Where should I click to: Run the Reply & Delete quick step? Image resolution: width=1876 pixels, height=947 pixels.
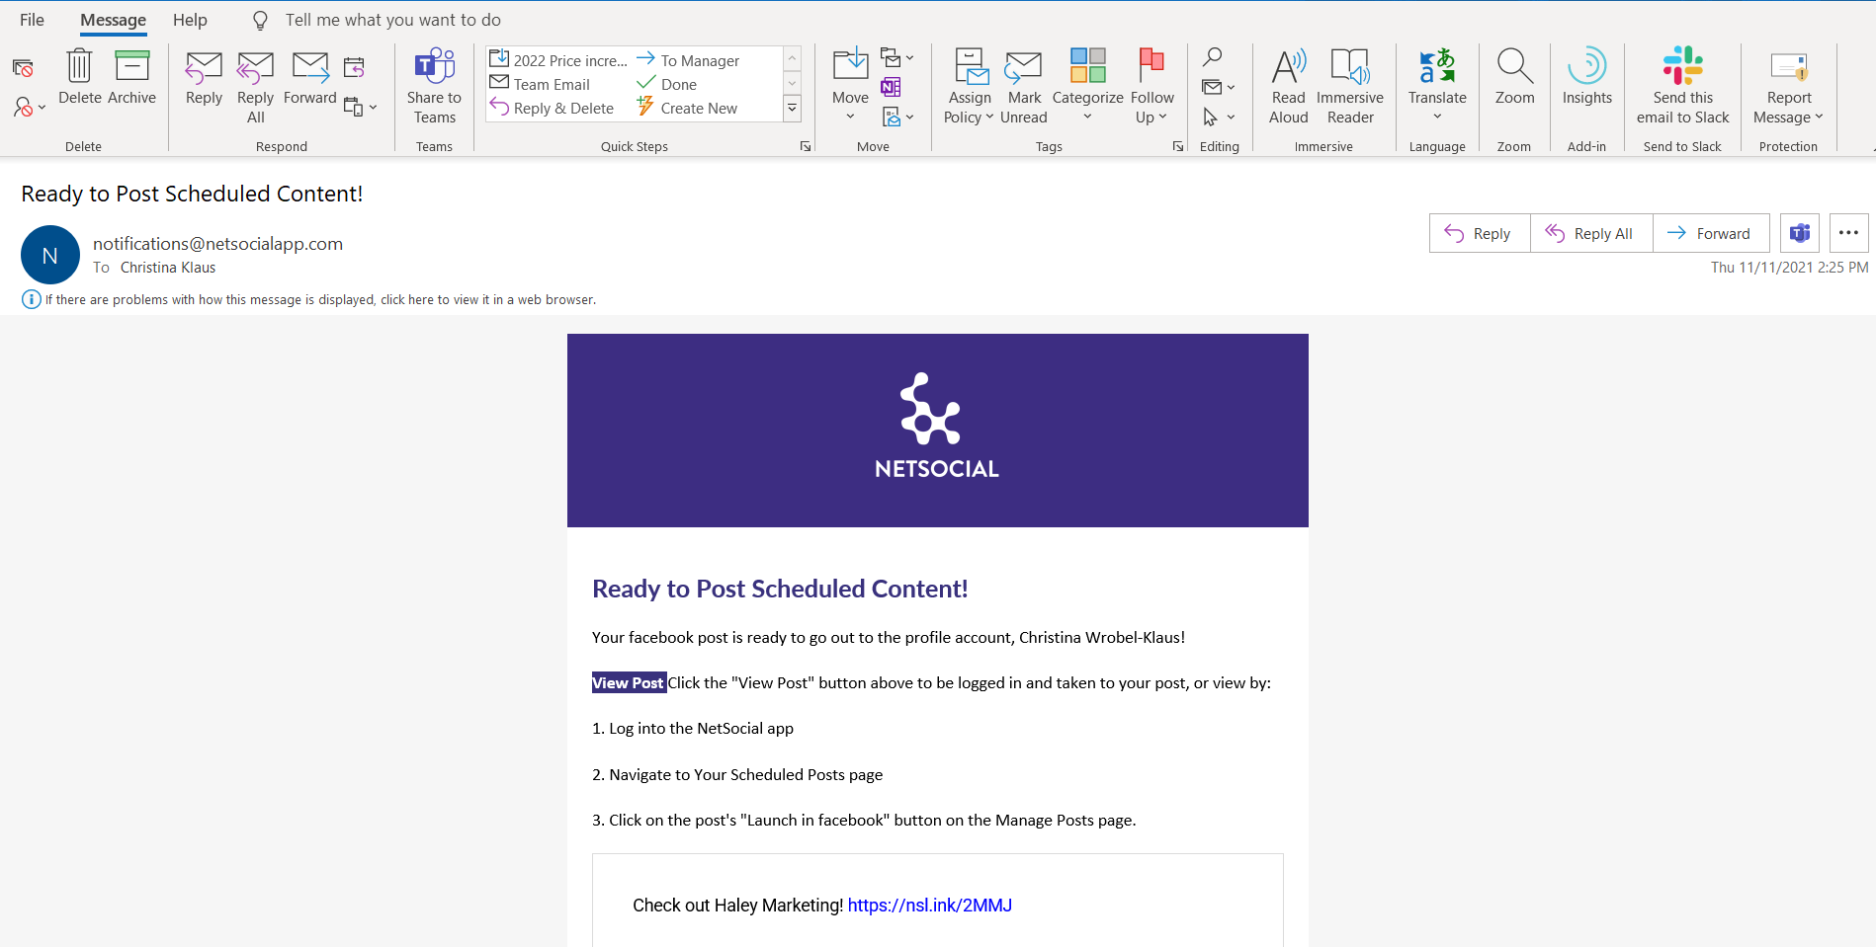pos(552,108)
